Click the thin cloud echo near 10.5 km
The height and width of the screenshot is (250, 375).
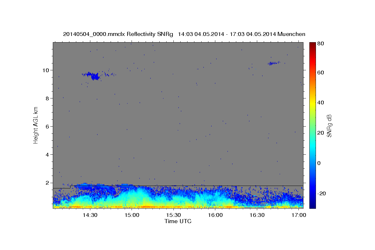[x=274, y=63]
